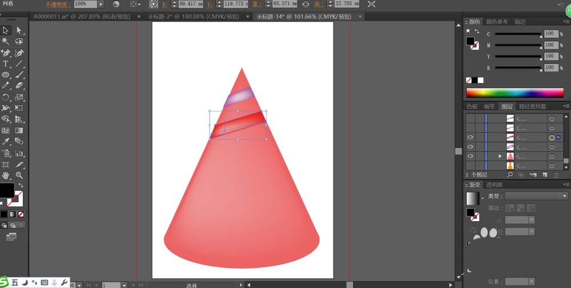Screen dimensions: 571x288
Task: Show the hidden top red stripe layer
Action: [x=471, y=118]
